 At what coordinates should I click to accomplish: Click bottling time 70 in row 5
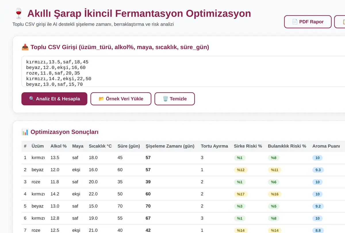click(x=148, y=206)
